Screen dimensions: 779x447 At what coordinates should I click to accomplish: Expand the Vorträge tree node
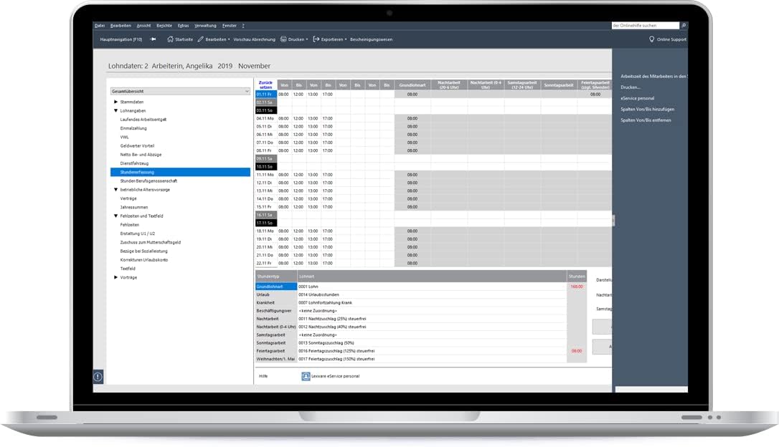[x=115, y=277]
